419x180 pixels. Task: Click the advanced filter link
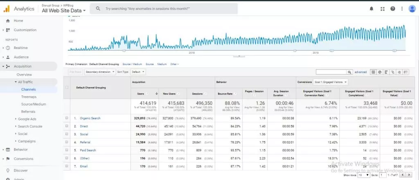pyautogui.click(x=360, y=72)
